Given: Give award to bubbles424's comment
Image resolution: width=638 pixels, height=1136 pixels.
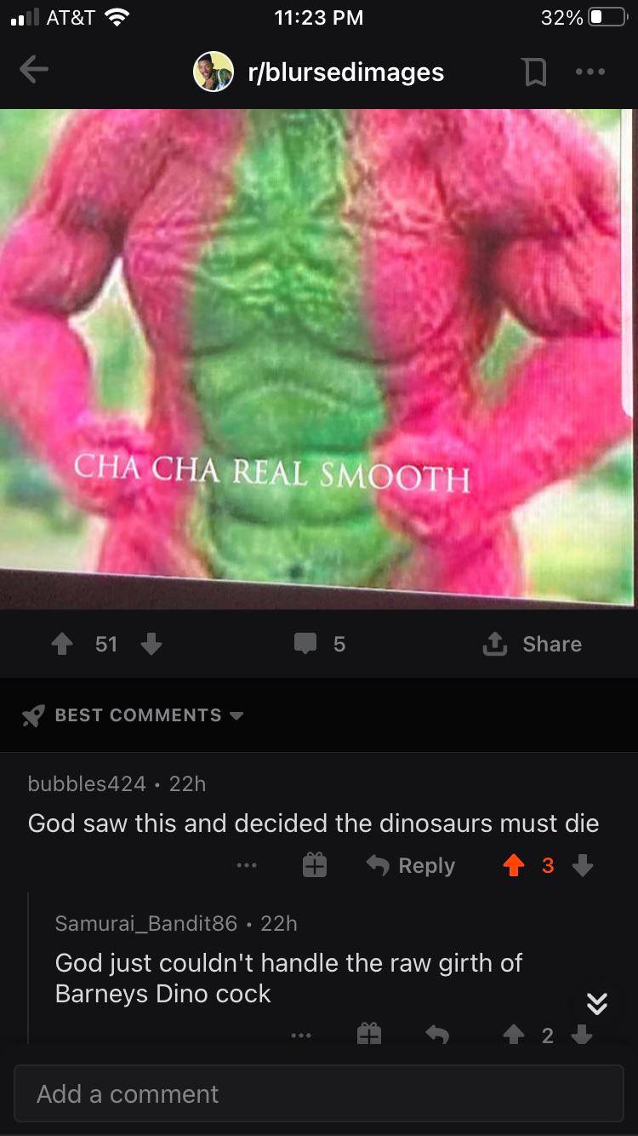Looking at the screenshot, I should [315, 866].
